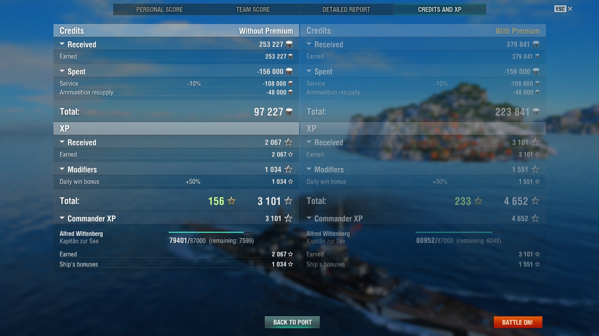Click Alfred Wittenberg's commander XP progress bar
The height and width of the screenshot is (336, 599).
pos(210,232)
